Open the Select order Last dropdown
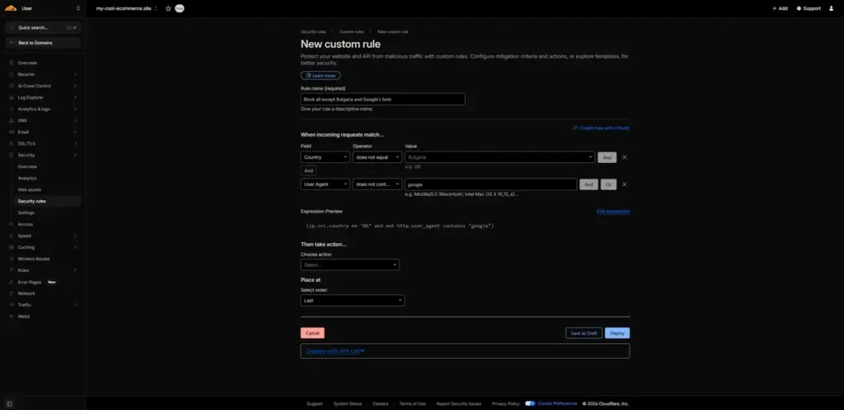 [x=353, y=301]
